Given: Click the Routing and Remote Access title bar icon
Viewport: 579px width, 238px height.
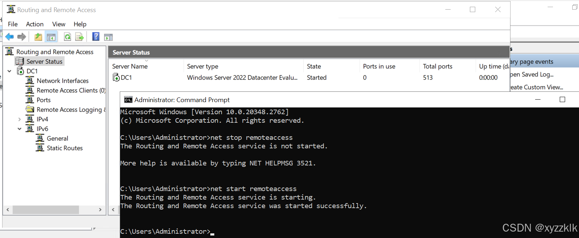Looking at the screenshot, I should point(11,9).
